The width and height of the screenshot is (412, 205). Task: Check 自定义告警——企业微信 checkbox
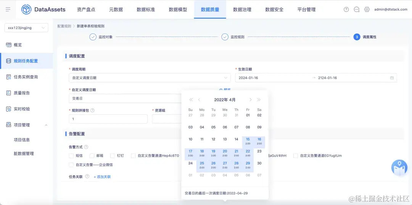click(x=71, y=165)
